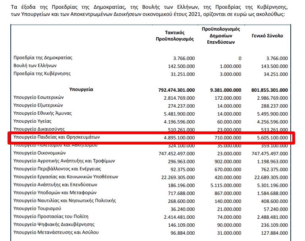Screen dimensions: 305x241
Task: Select the 'Προεδρία της Δημοκρατίας' row label
Action: point(43,58)
